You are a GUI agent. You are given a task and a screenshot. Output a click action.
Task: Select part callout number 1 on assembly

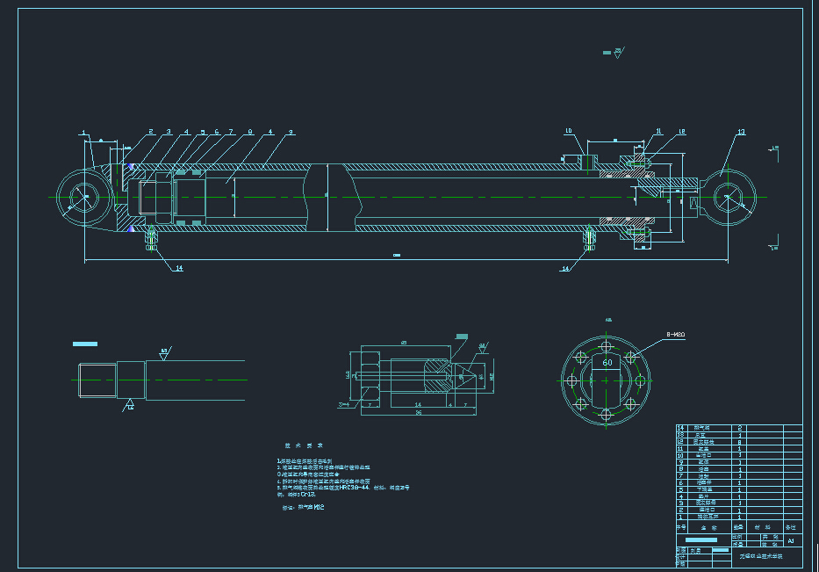click(x=83, y=133)
